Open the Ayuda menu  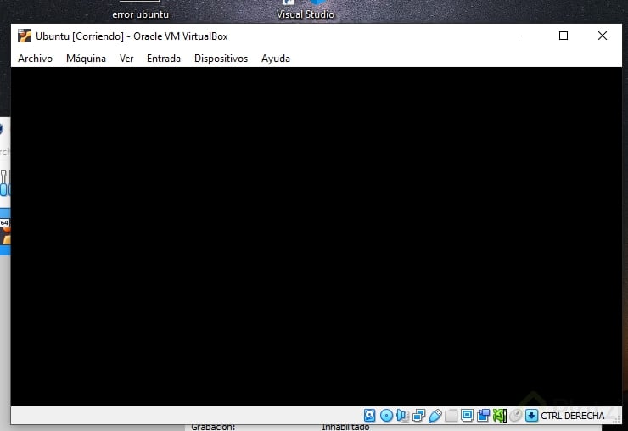276,59
